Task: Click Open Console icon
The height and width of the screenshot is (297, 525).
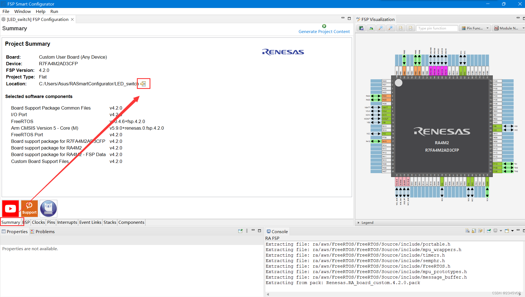Action: [507, 231]
